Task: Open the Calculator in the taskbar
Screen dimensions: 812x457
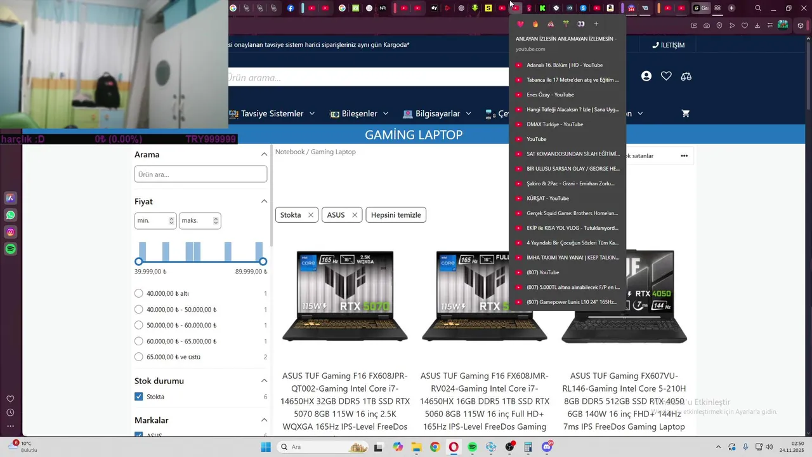Action: [x=528, y=447]
